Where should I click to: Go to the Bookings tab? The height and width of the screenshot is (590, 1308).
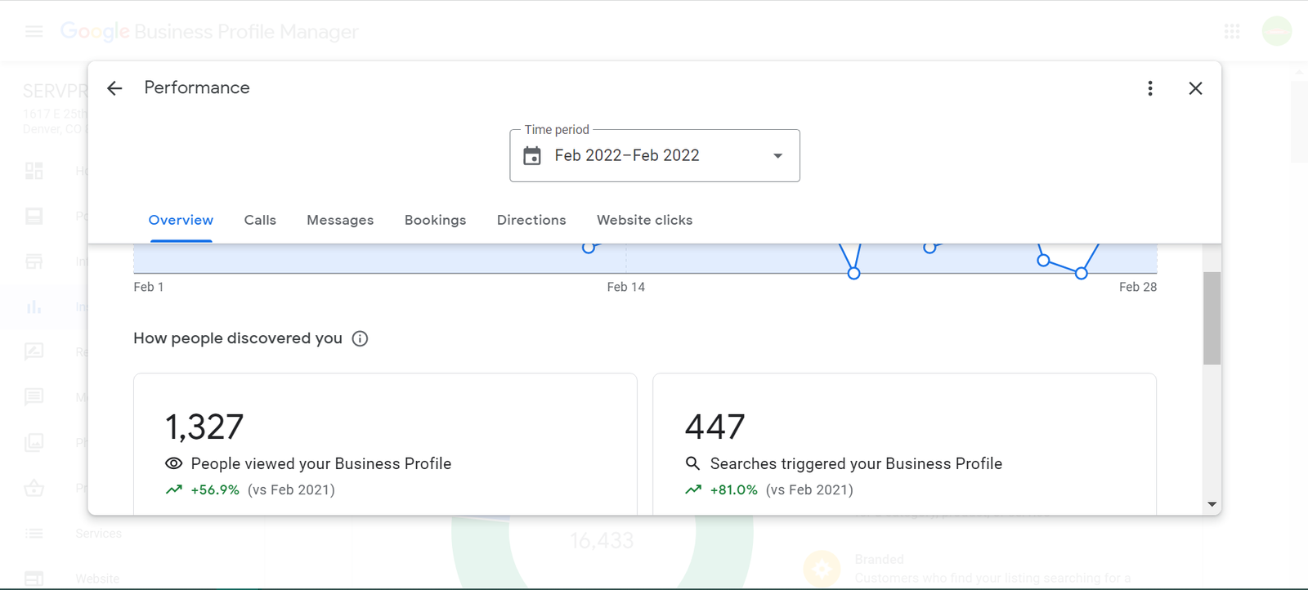(435, 220)
